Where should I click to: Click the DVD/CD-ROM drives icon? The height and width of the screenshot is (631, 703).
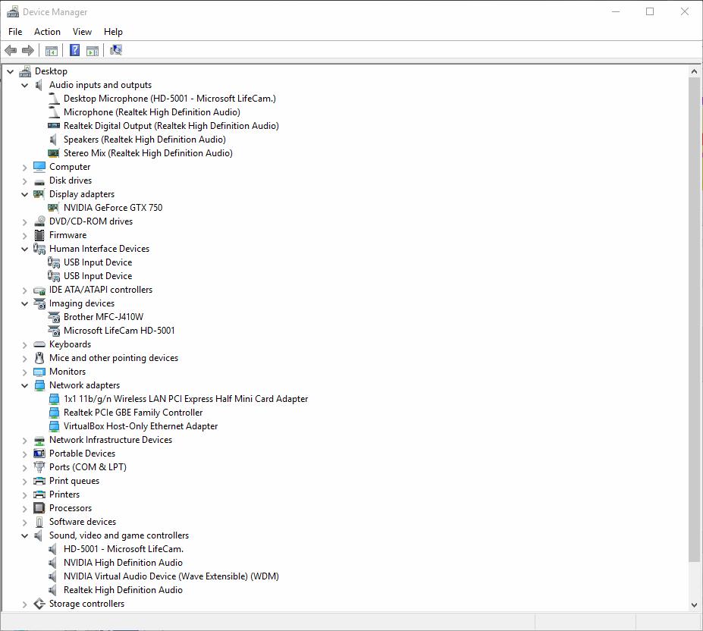(39, 221)
